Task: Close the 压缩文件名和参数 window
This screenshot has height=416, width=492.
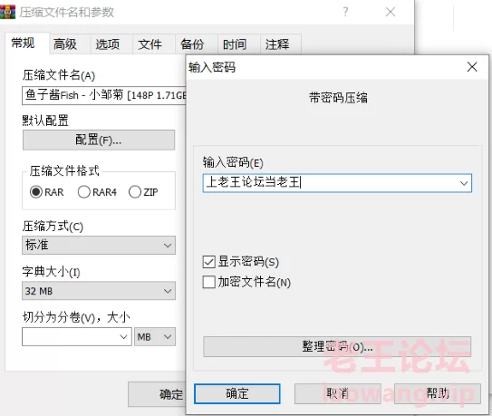Action: coord(391,12)
